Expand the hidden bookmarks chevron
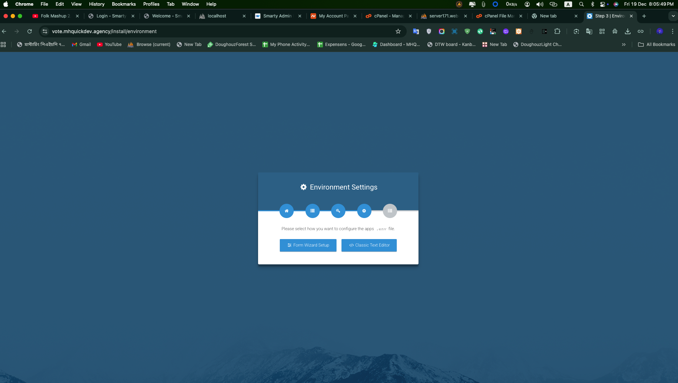678x383 pixels. point(623,45)
